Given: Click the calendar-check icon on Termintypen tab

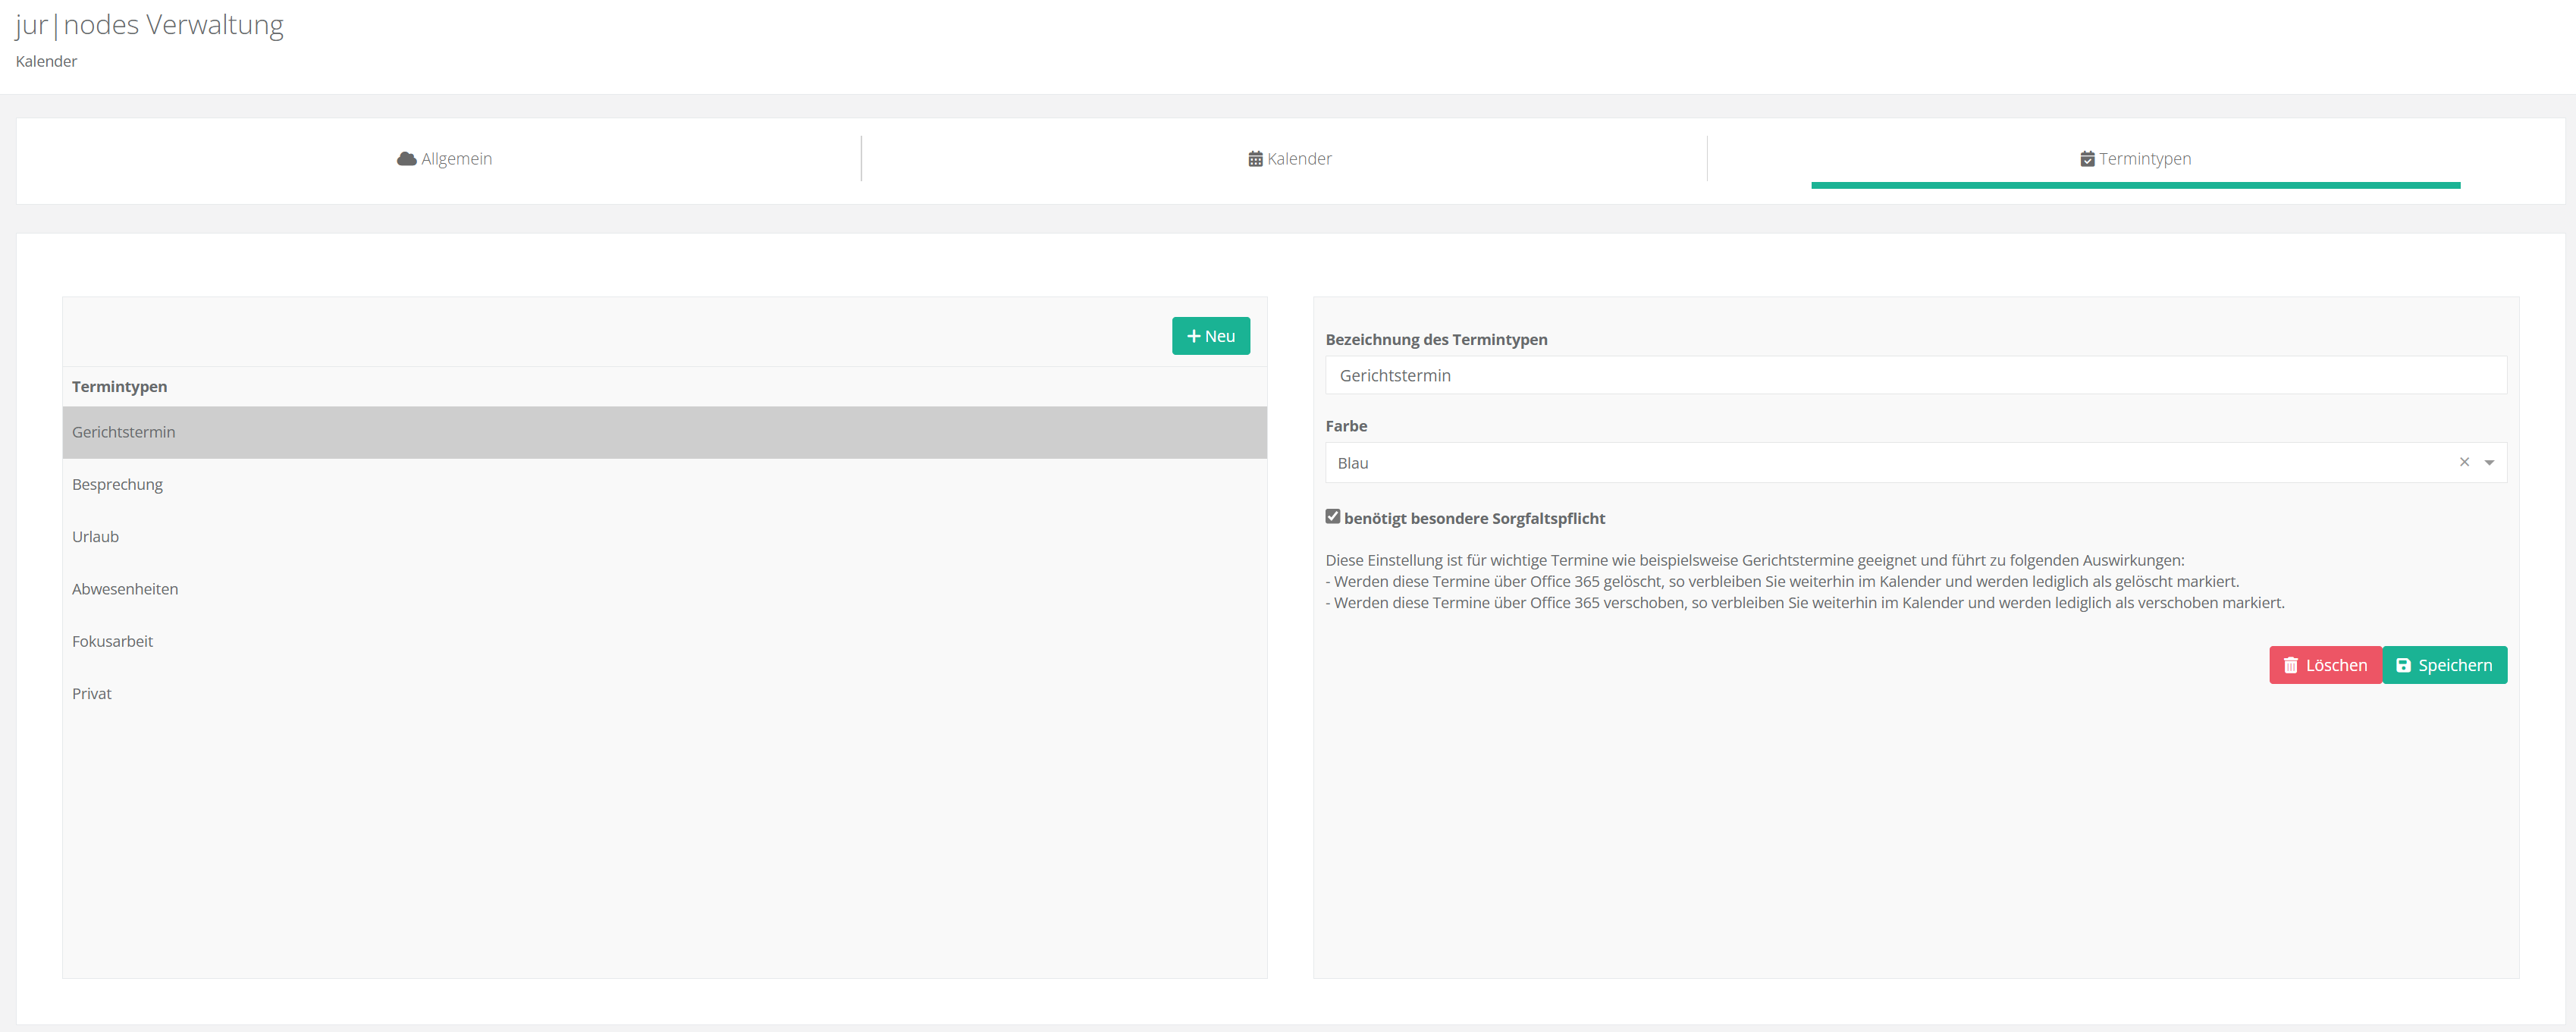Looking at the screenshot, I should click(x=2087, y=159).
